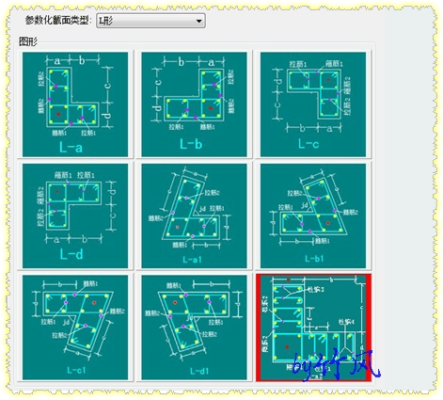
Task: Pick the L-c1 angled section thumbnail
Action: click(x=75, y=328)
